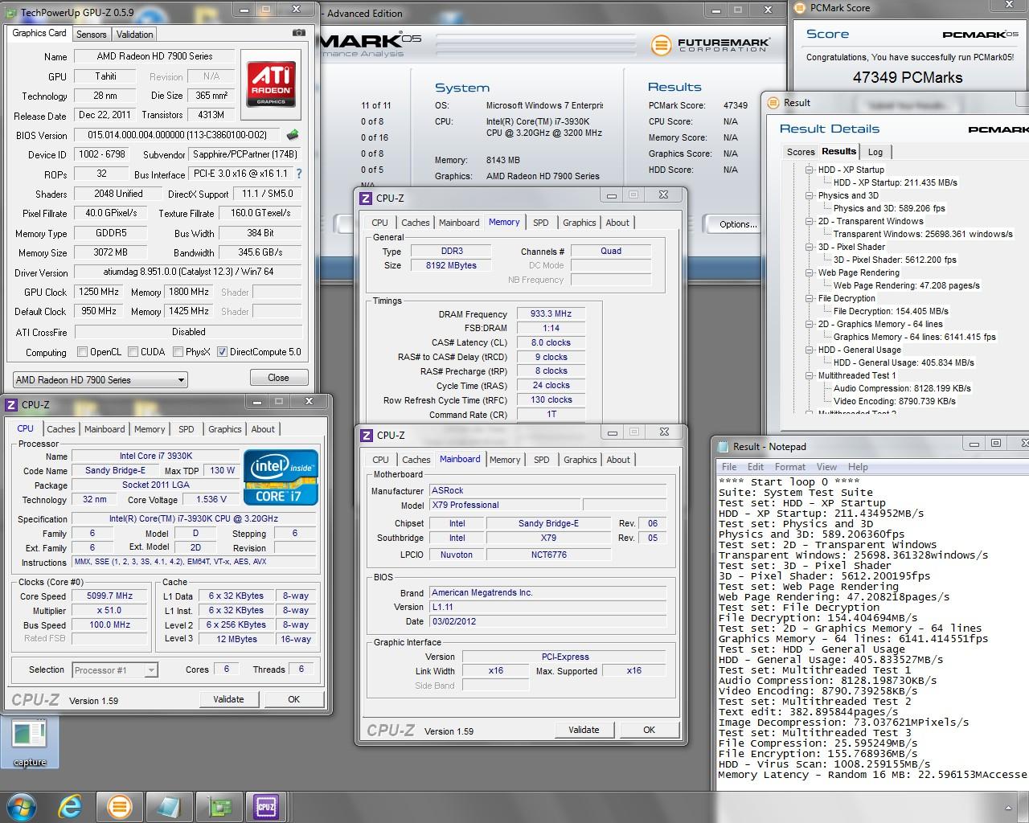Collapse the File Decryption tree node
This screenshot has height=823, width=1029.
tap(810, 298)
